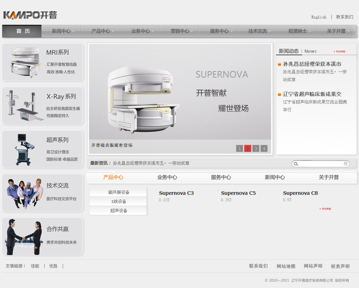Click the handshake image for 合作共赢
The height and width of the screenshot is (288, 359).
coord(24,236)
